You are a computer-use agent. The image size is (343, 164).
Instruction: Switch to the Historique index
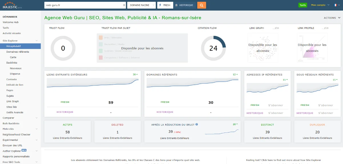184,5
